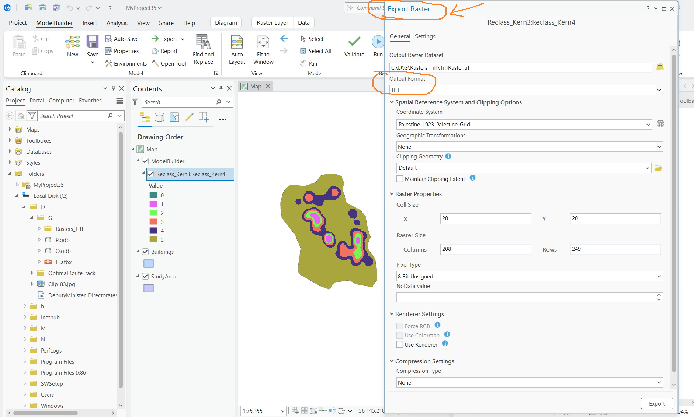Toggle visibility of Reclass_Kern3:Reclass_Kern4 layer
This screenshot has width=694, height=417.
tap(150, 174)
